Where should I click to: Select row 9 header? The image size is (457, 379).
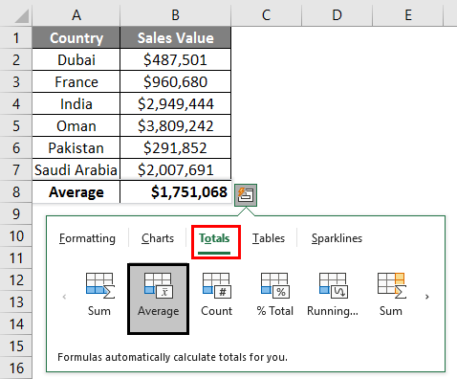(x=16, y=213)
